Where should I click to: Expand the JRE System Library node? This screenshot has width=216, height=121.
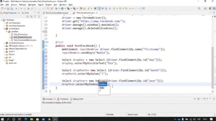(x=4, y=46)
